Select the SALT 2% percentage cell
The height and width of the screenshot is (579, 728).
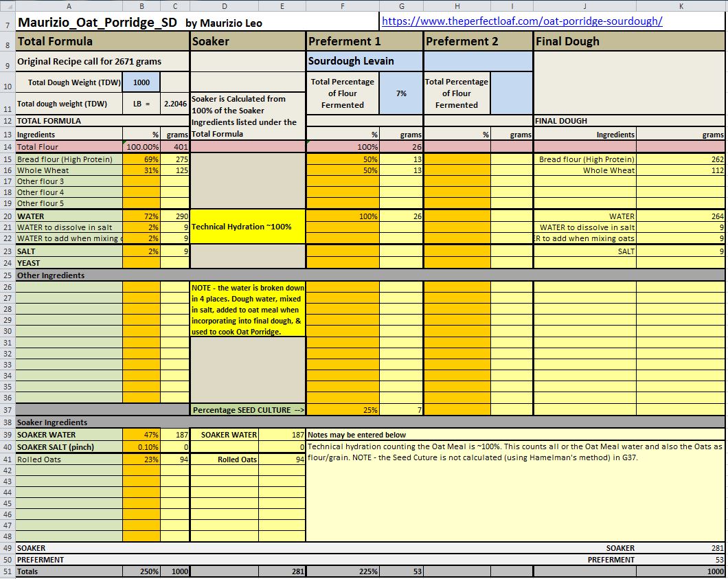click(x=141, y=251)
